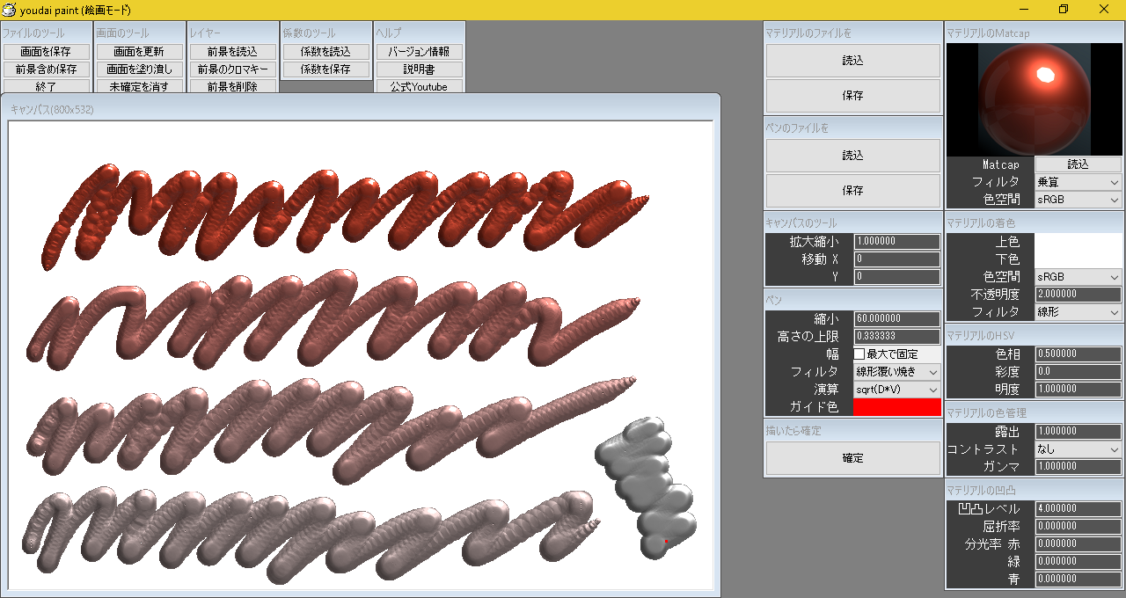This screenshot has width=1126, height=598.
Task: Click the red Matcap sphere preview
Action: (1034, 99)
